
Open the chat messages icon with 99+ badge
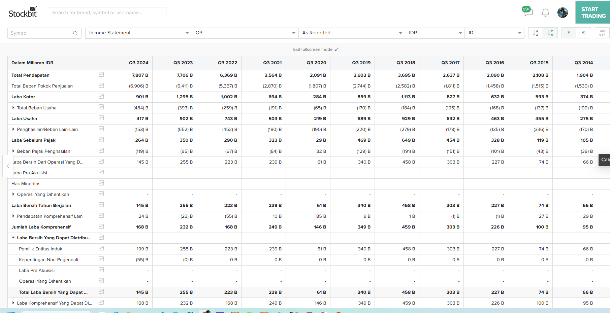528,12
